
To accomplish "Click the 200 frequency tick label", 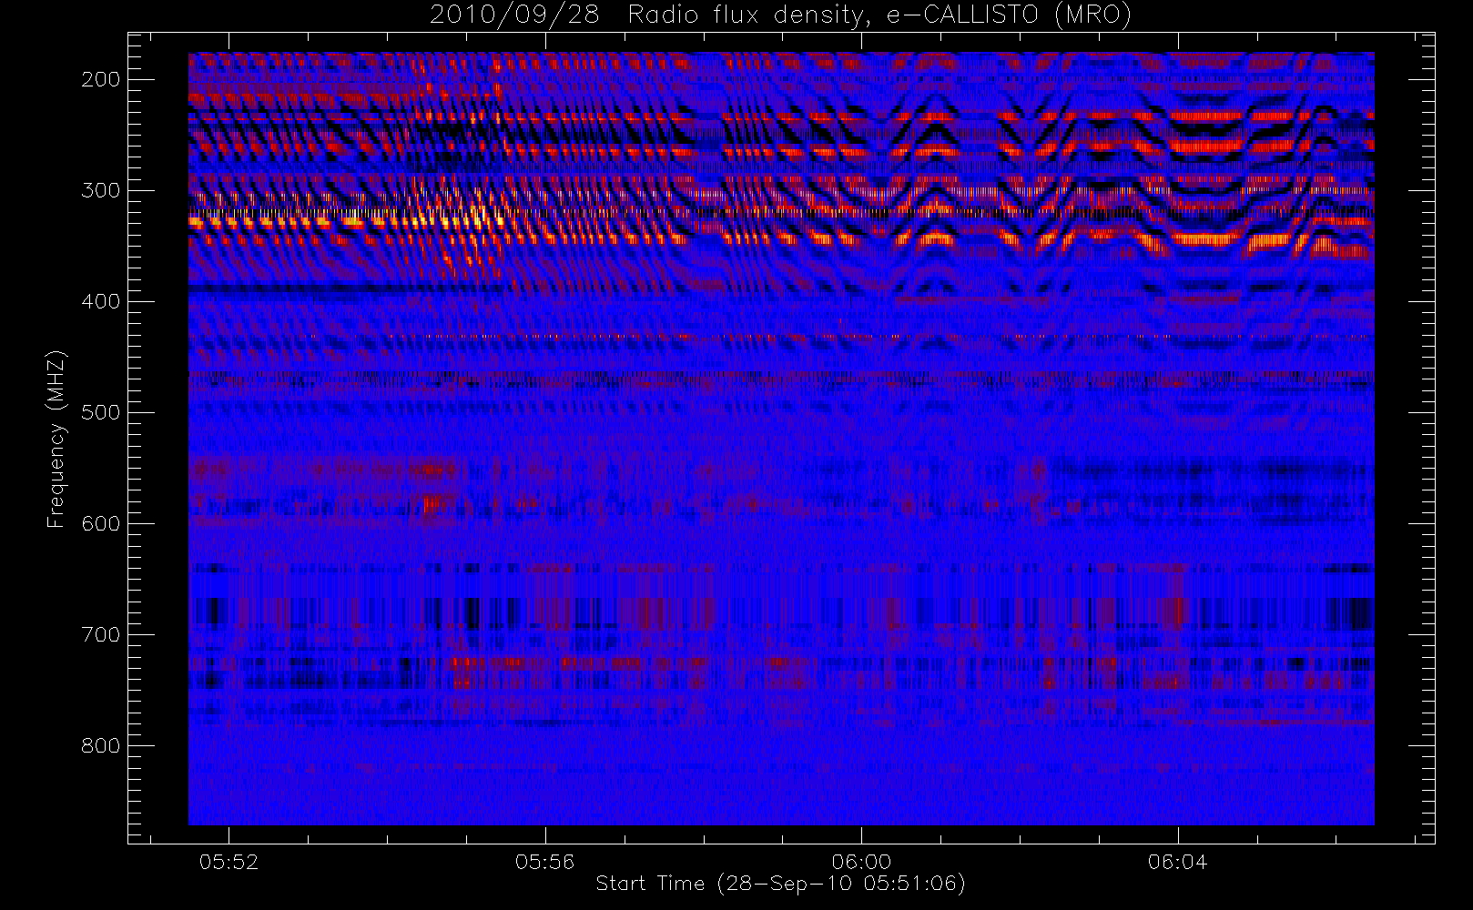I will coord(100,79).
